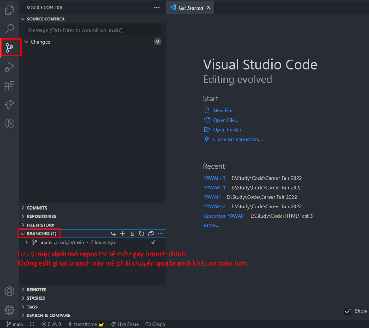The image size is (369, 328).
Task: Open recent folder YAWAH-2
Action: pos(214,206)
